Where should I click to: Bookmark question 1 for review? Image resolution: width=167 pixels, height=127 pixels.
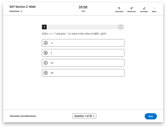click(121, 27)
